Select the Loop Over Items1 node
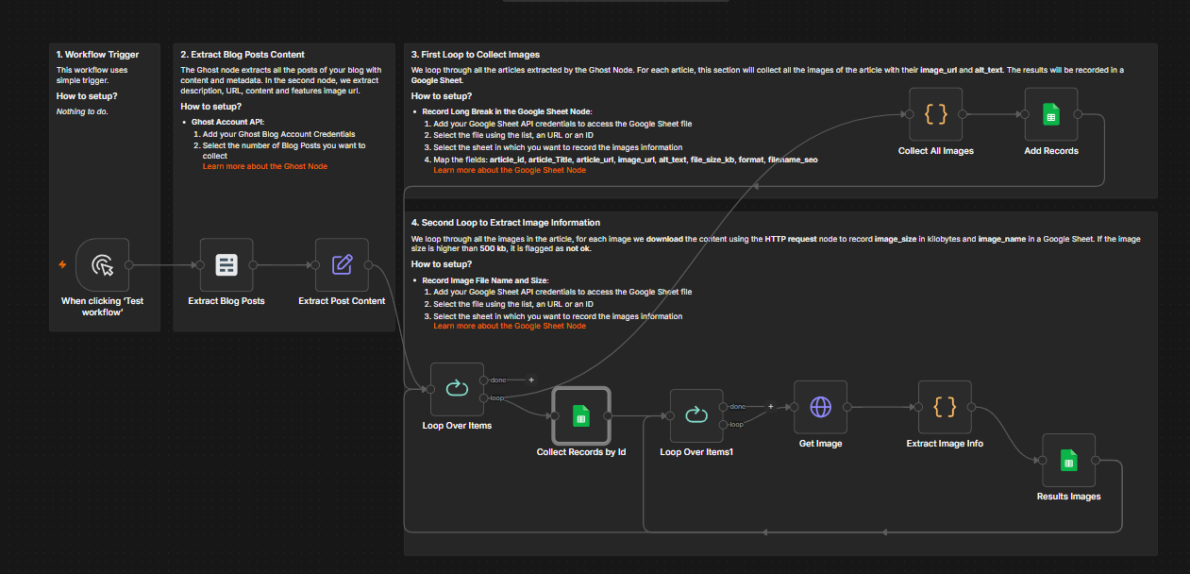This screenshot has height=574, width=1190. (696, 415)
